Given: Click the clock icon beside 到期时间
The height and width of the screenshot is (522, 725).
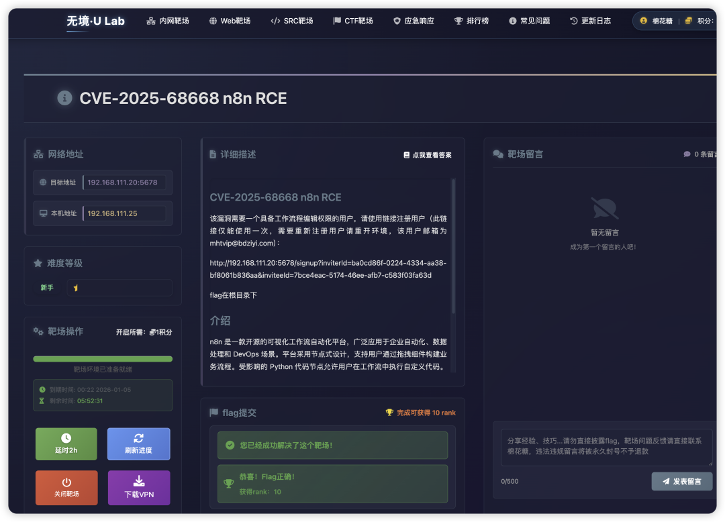Looking at the screenshot, I should pos(42,390).
